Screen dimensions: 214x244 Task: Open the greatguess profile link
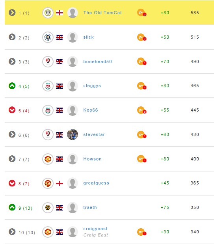(x=96, y=183)
